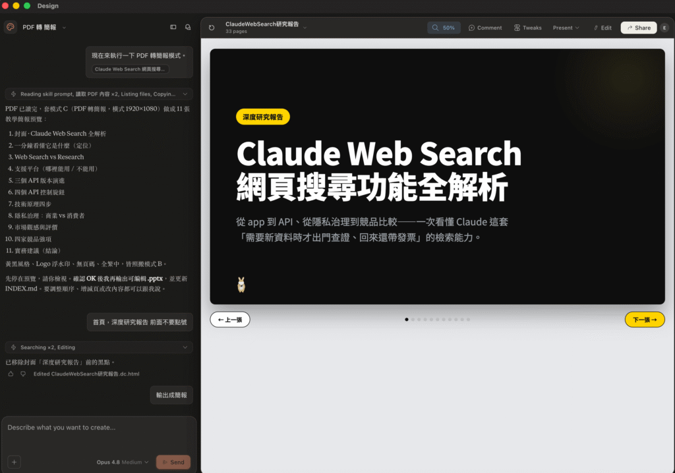Open the new chat bubble icon
Viewport: 675px width, 473px height.
pos(188,27)
